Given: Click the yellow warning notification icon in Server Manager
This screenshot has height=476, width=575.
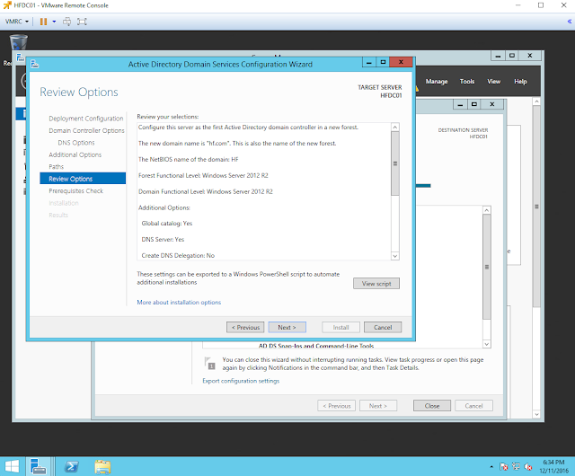Looking at the screenshot, I should tap(417, 88).
